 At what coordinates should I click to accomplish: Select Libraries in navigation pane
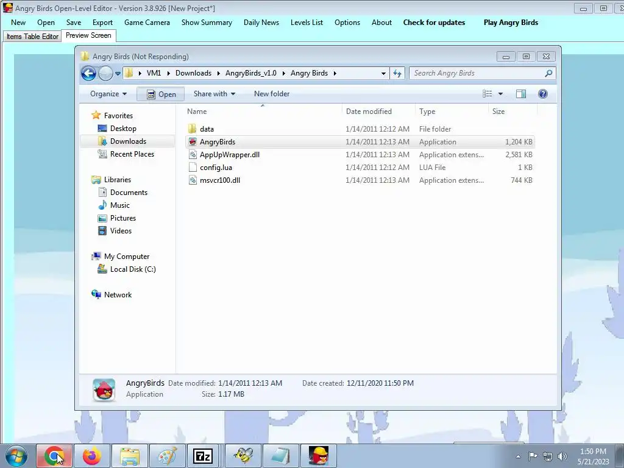[118, 180]
